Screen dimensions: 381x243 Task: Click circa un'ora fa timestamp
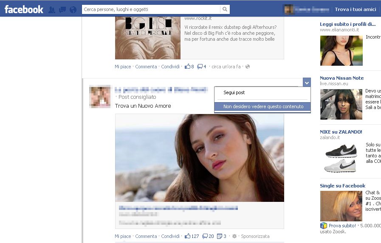click(226, 67)
